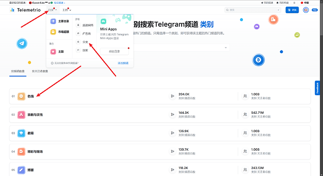Open the pink star 主题 themes item
323x176 pixels.
[53, 51]
